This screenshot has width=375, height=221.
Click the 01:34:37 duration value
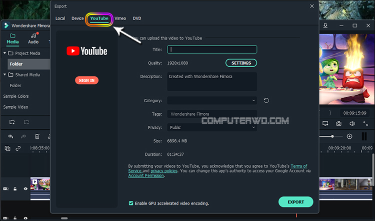coord(175,154)
